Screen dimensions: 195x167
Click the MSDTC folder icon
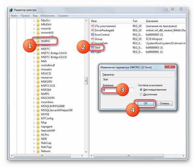38,49
